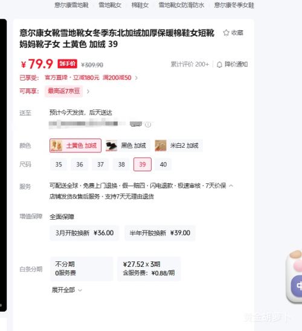
Task: Select the 土黄色 加绒 color thumbnail
Action: (57, 145)
